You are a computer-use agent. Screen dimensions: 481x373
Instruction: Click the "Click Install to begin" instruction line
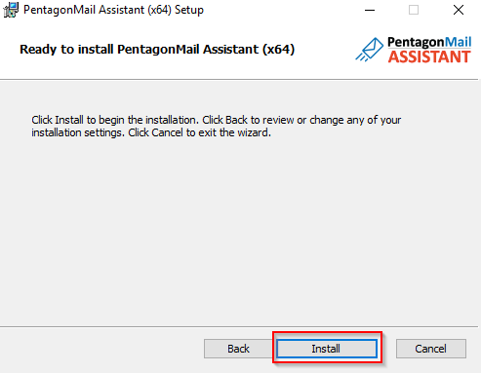click(217, 120)
